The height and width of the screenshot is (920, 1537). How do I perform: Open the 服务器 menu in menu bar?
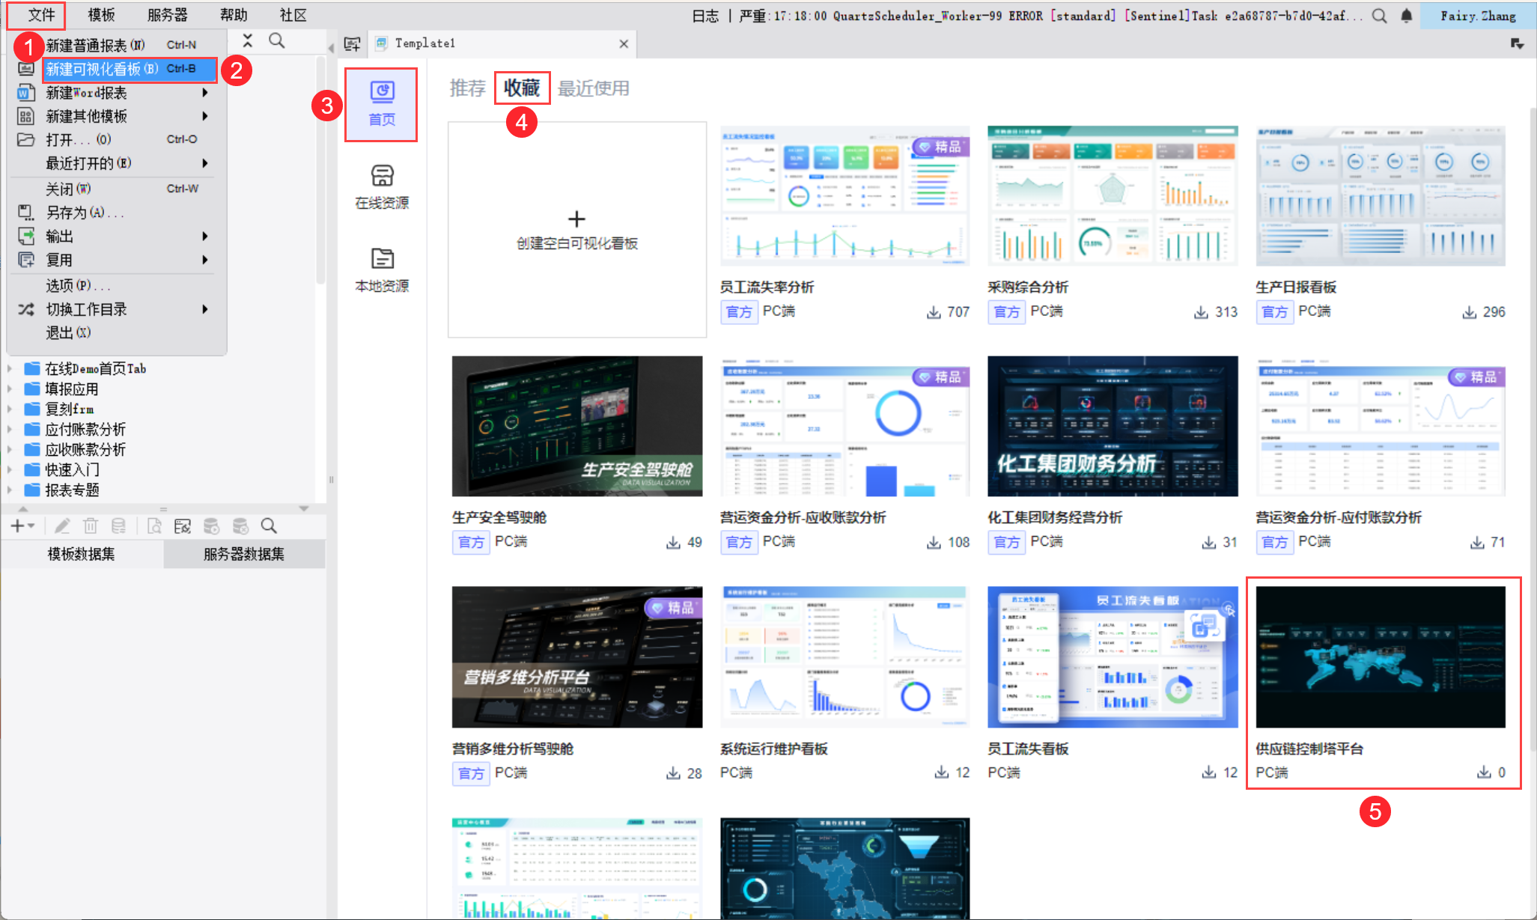click(x=167, y=15)
